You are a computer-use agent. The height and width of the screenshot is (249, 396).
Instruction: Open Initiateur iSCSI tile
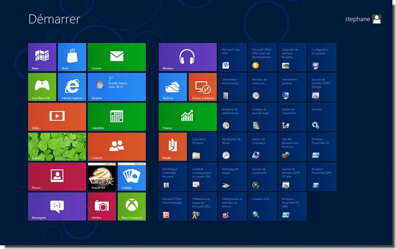(x=262, y=206)
